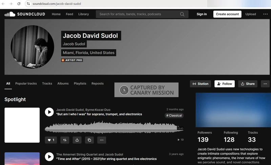
Task: Click the "3 years ago" timestamp
Action: pos(176,154)
